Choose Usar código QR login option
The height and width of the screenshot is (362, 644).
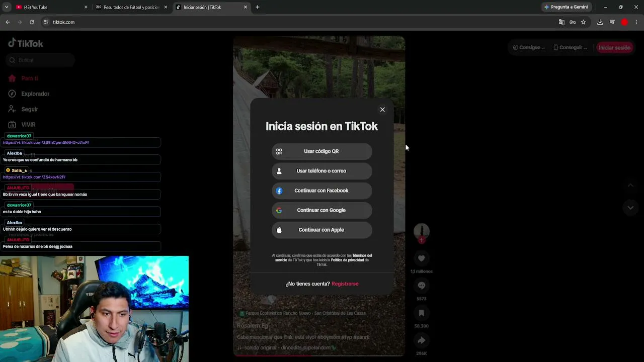tap(322, 151)
